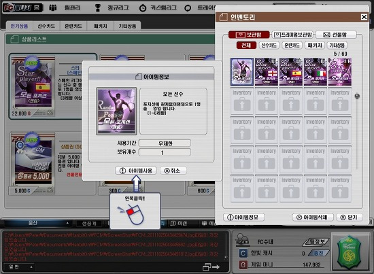Click the 미션 button in bottom bar
The height and width of the screenshot is (274, 374).
point(179,224)
